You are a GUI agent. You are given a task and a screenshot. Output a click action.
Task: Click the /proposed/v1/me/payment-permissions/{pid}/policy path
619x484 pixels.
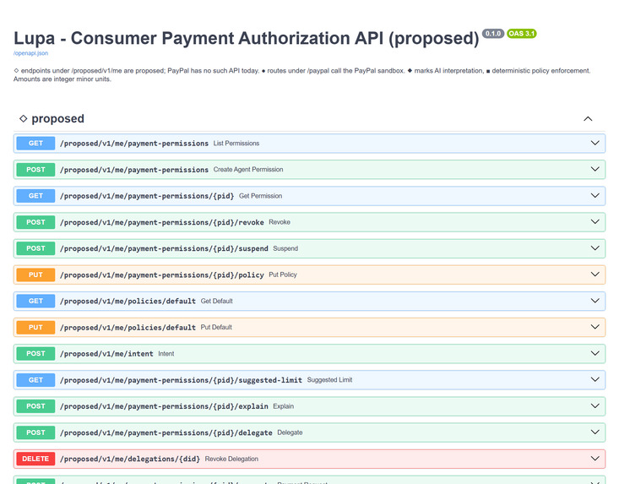click(162, 275)
